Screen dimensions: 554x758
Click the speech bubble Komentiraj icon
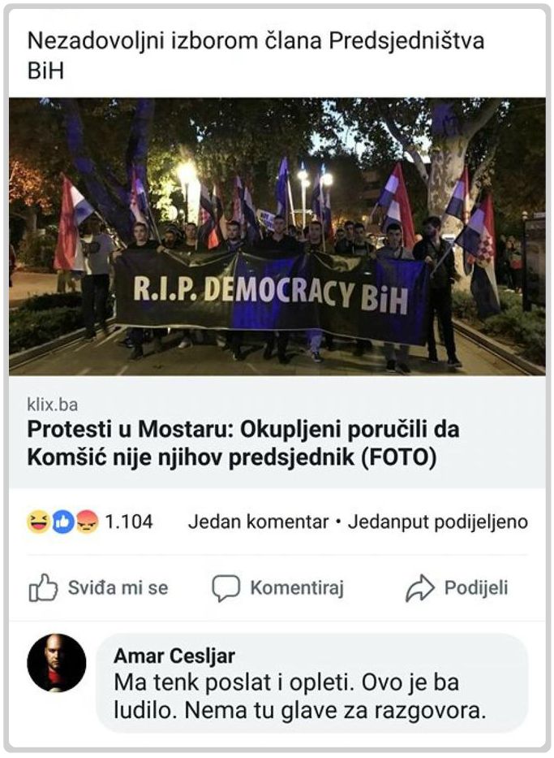tap(225, 588)
